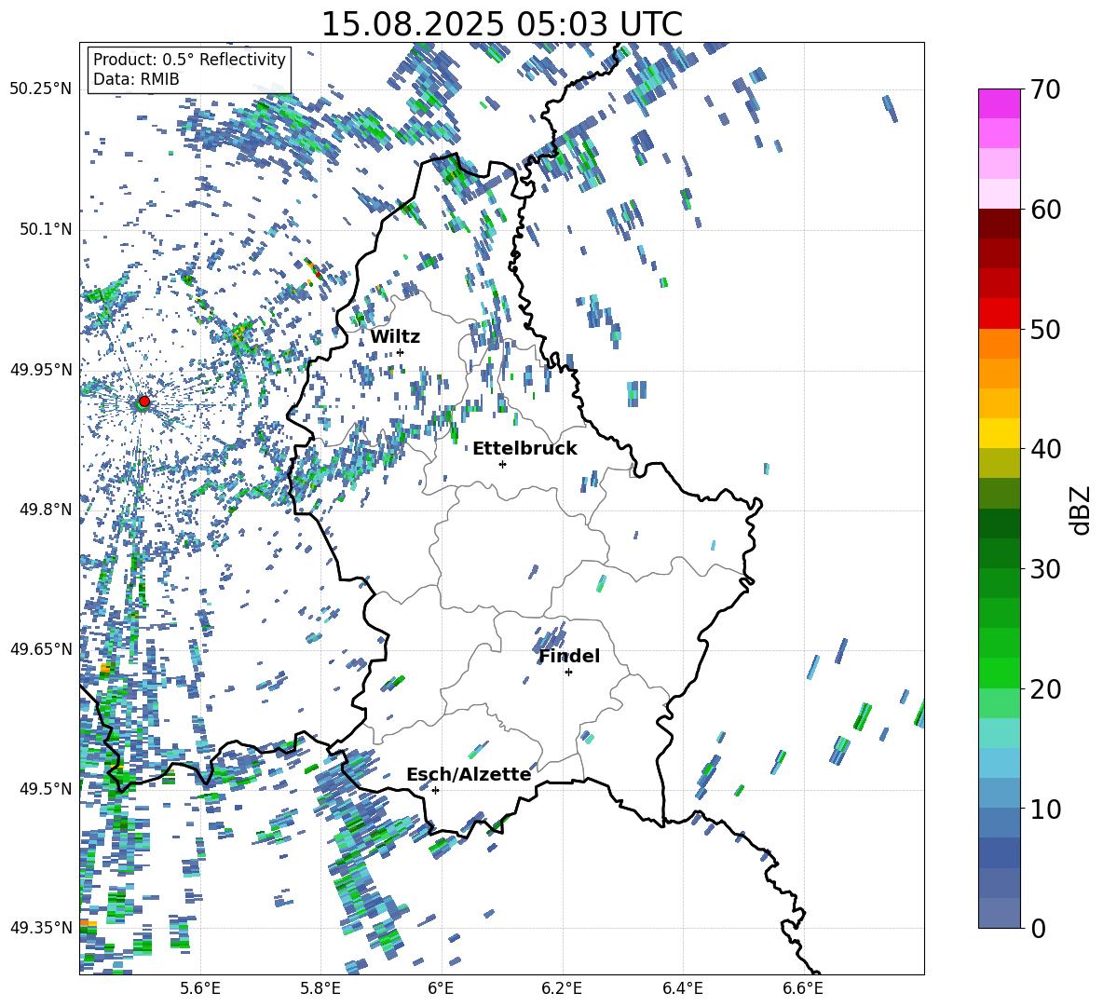Click the 5.8°E longitude label

320,988
